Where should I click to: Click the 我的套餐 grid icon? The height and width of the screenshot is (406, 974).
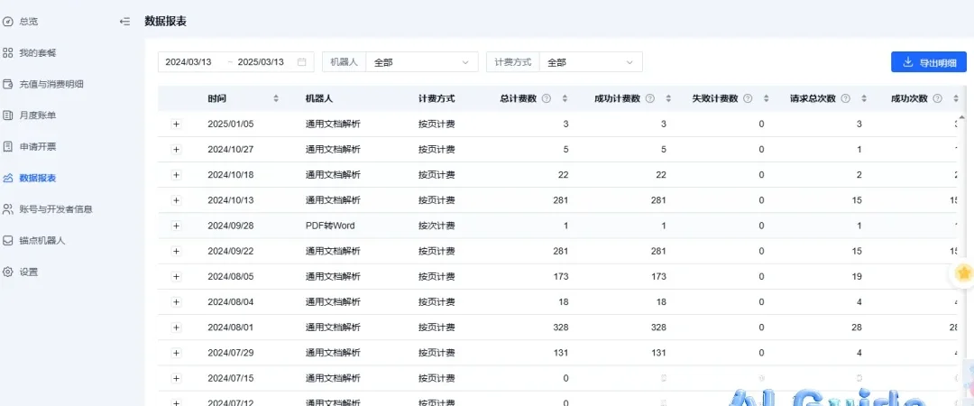(7, 53)
